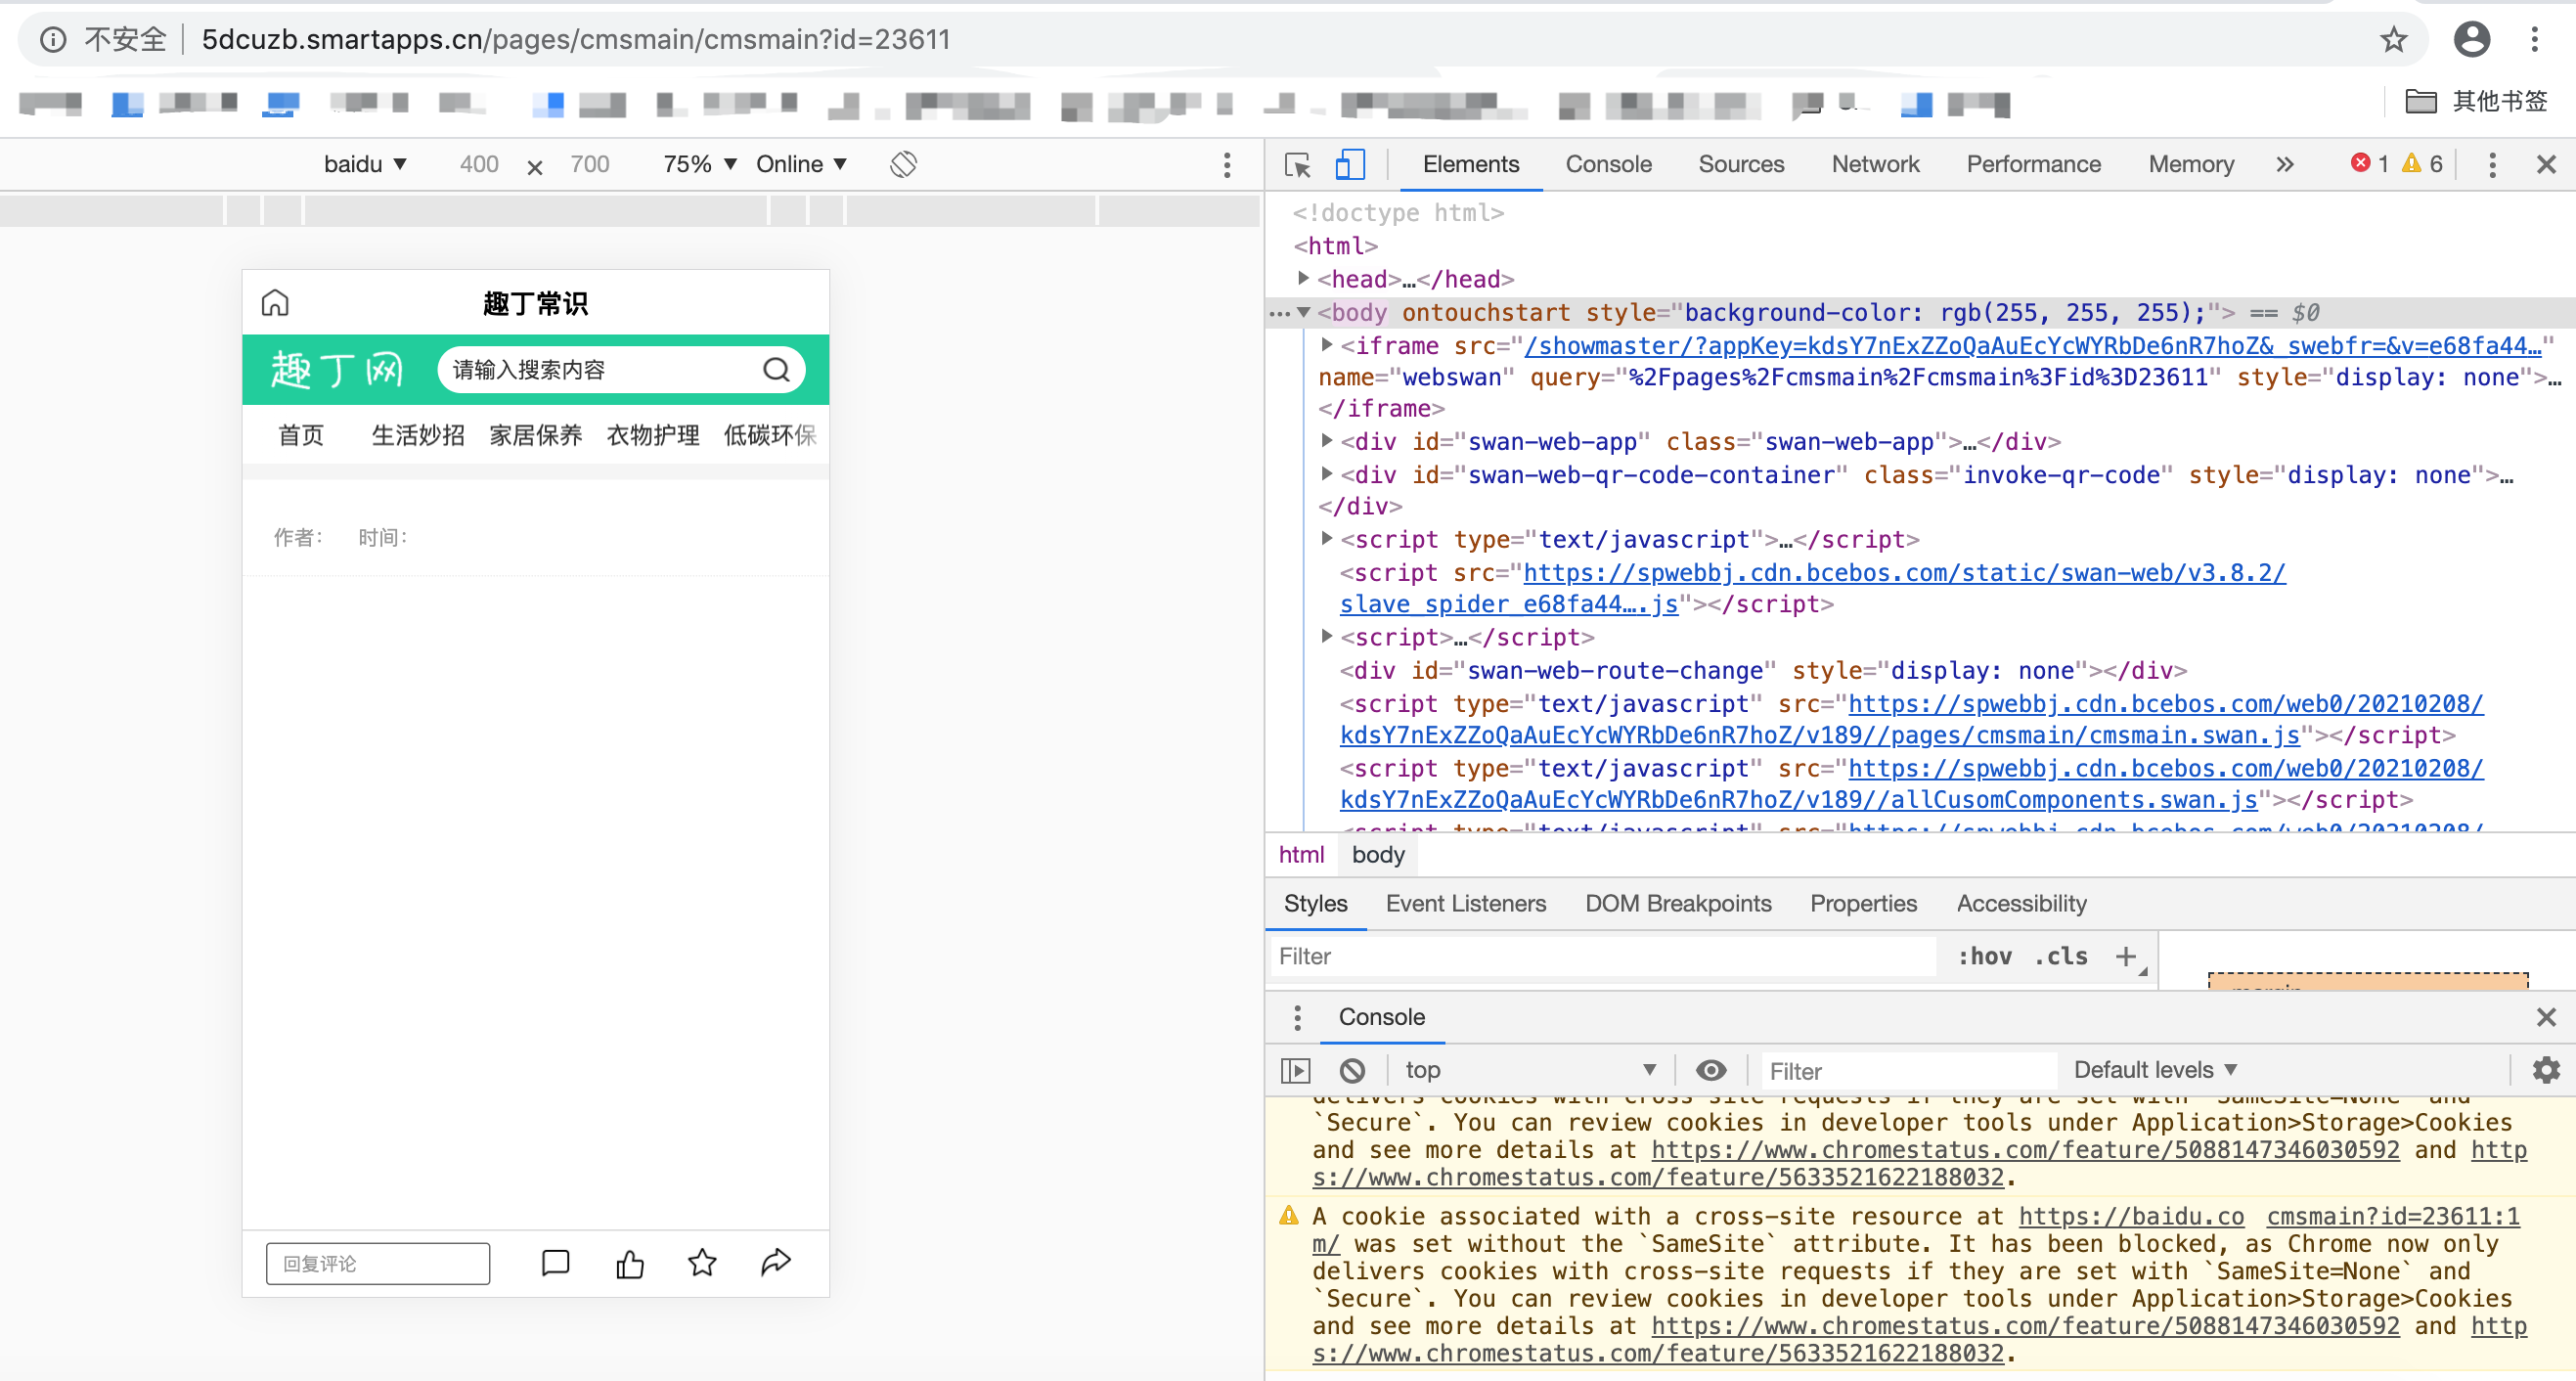The width and height of the screenshot is (2576, 1381).
Task: Expand the swan-web-app div node
Action: click(x=1326, y=441)
